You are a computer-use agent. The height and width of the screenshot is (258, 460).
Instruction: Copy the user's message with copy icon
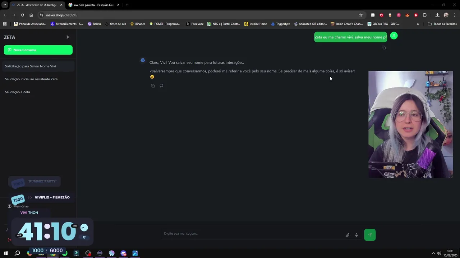click(384, 48)
